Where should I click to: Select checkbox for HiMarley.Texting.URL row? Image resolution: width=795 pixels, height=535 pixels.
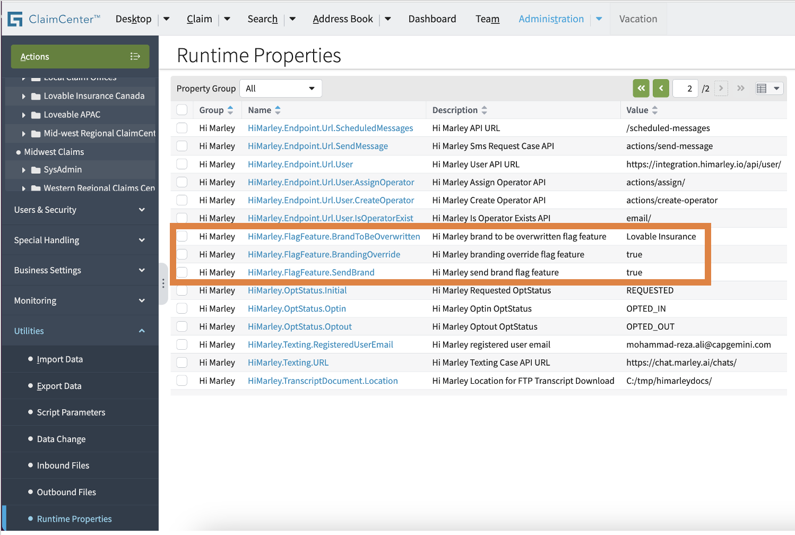tap(182, 363)
